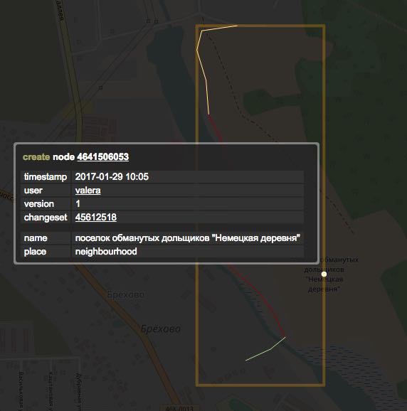The width and height of the screenshot is (407, 411).
Task: Open user valera profile link
Action: coord(88,191)
